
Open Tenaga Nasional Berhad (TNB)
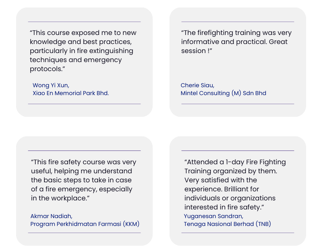click(227, 224)
